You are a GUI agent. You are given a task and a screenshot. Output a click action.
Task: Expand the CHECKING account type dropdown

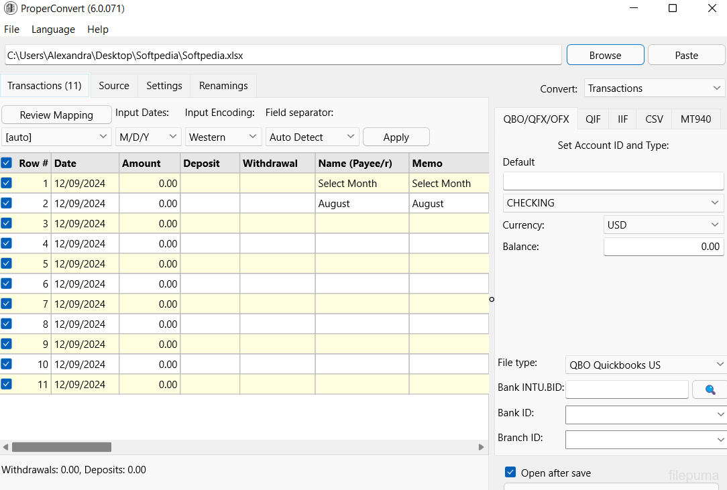(x=613, y=203)
